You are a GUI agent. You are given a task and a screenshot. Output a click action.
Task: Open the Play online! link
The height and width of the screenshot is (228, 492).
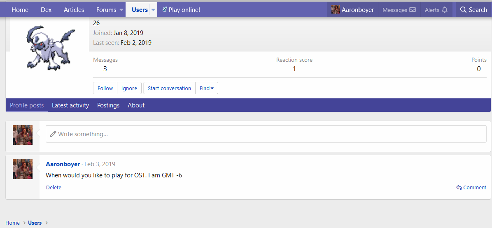181,10
